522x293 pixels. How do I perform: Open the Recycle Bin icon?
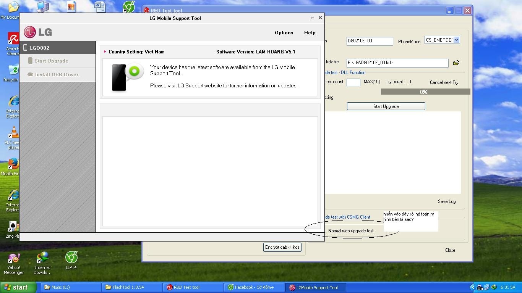pyautogui.click(x=13, y=70)
